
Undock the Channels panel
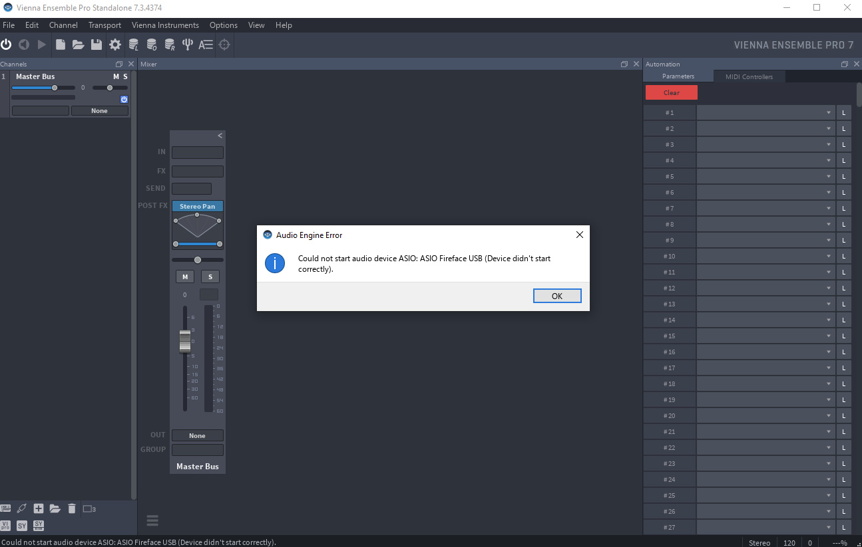coord(119,64)
